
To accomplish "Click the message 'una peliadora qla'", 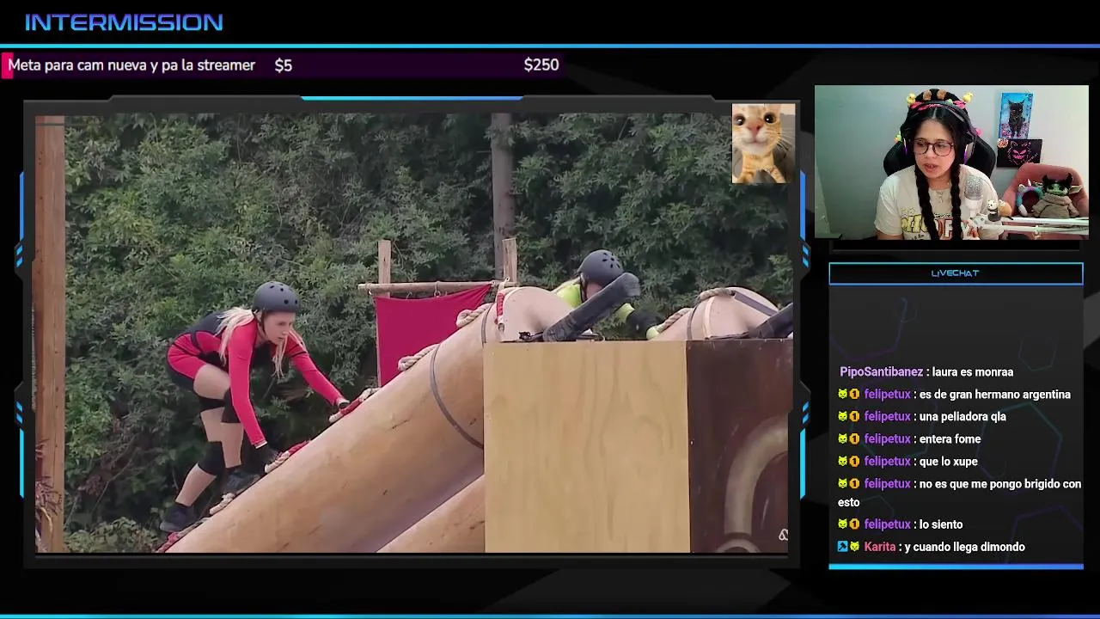I will tap(962, 417).
